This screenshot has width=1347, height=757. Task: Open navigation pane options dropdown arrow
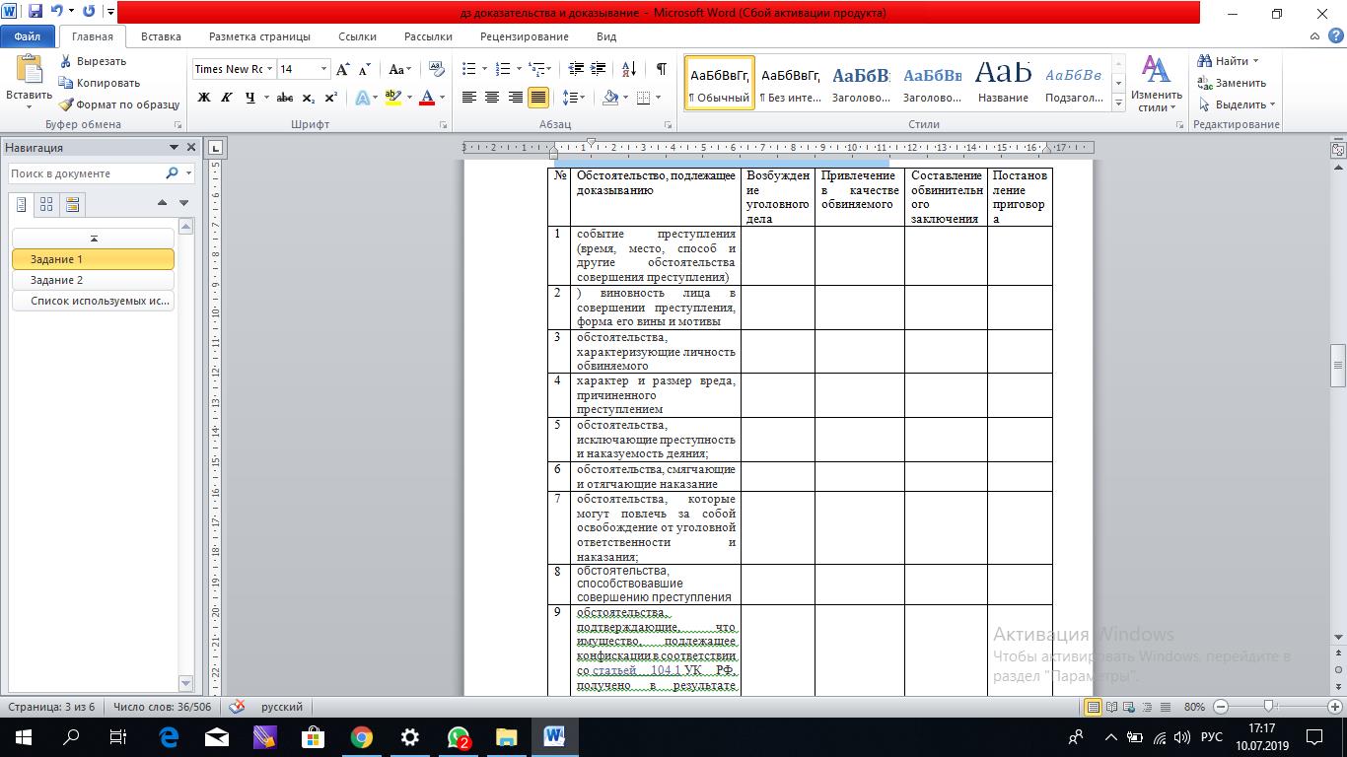(175, 148)
